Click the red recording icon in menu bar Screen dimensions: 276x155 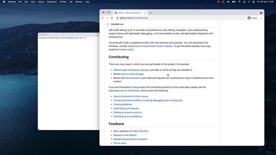219,2
